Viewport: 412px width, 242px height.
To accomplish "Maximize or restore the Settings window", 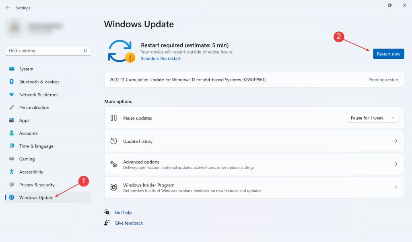I will pyautogui.click(x=389, y=5).
